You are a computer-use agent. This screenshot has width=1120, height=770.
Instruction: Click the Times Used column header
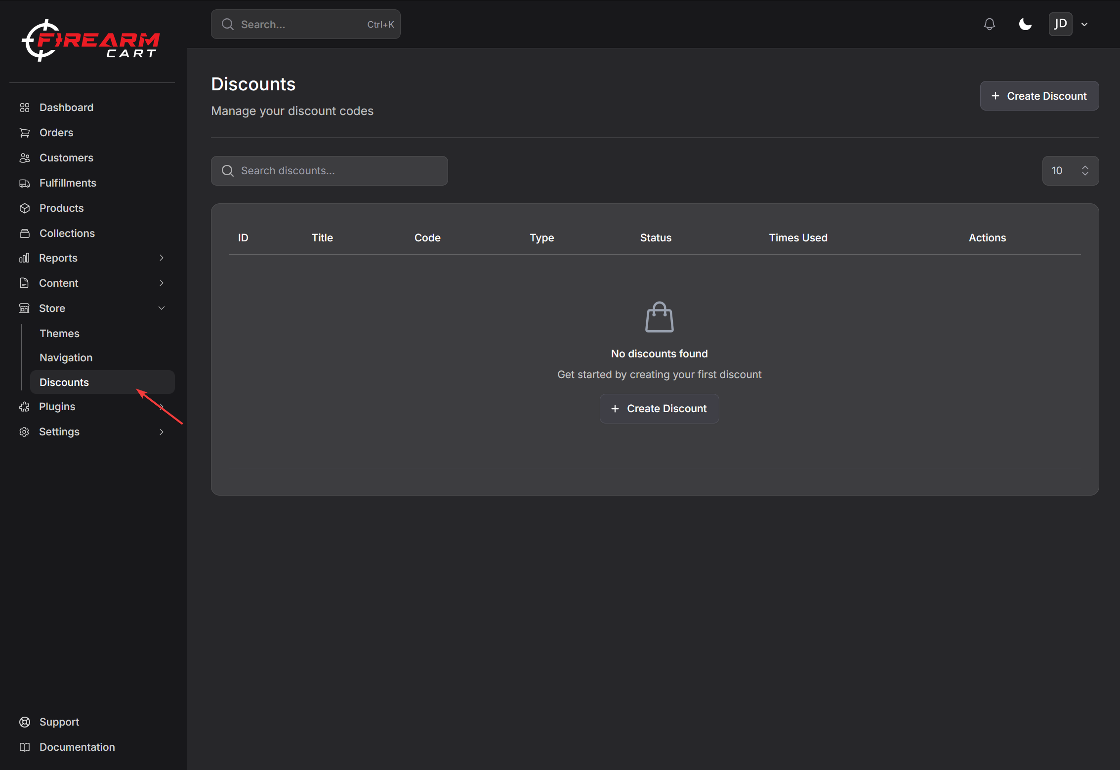click(x=798, y=238)
